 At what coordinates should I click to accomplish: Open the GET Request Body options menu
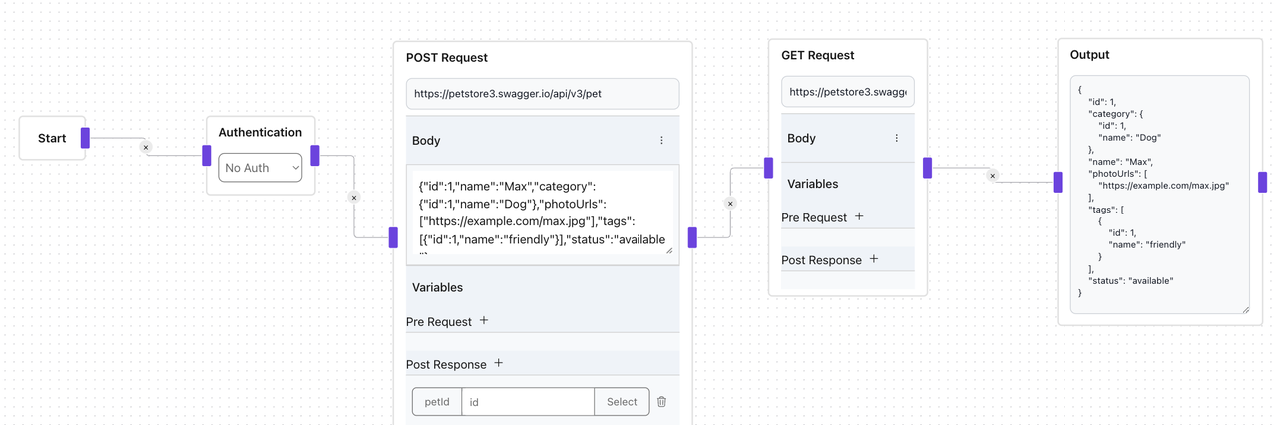[x=896, y=139]
